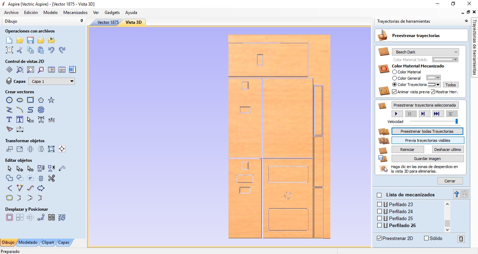Click the Undo arrow icon

pos(51,50)
